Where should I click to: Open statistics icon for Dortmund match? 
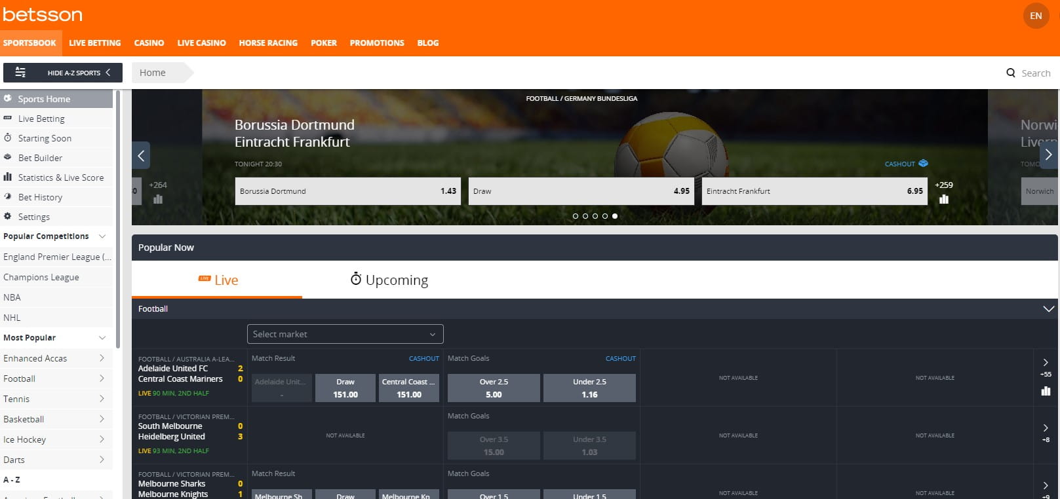click(x=944, y=199)
